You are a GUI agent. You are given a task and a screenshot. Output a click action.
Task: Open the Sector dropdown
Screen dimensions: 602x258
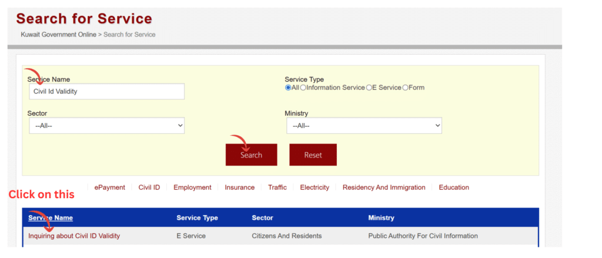coord(107,126)
